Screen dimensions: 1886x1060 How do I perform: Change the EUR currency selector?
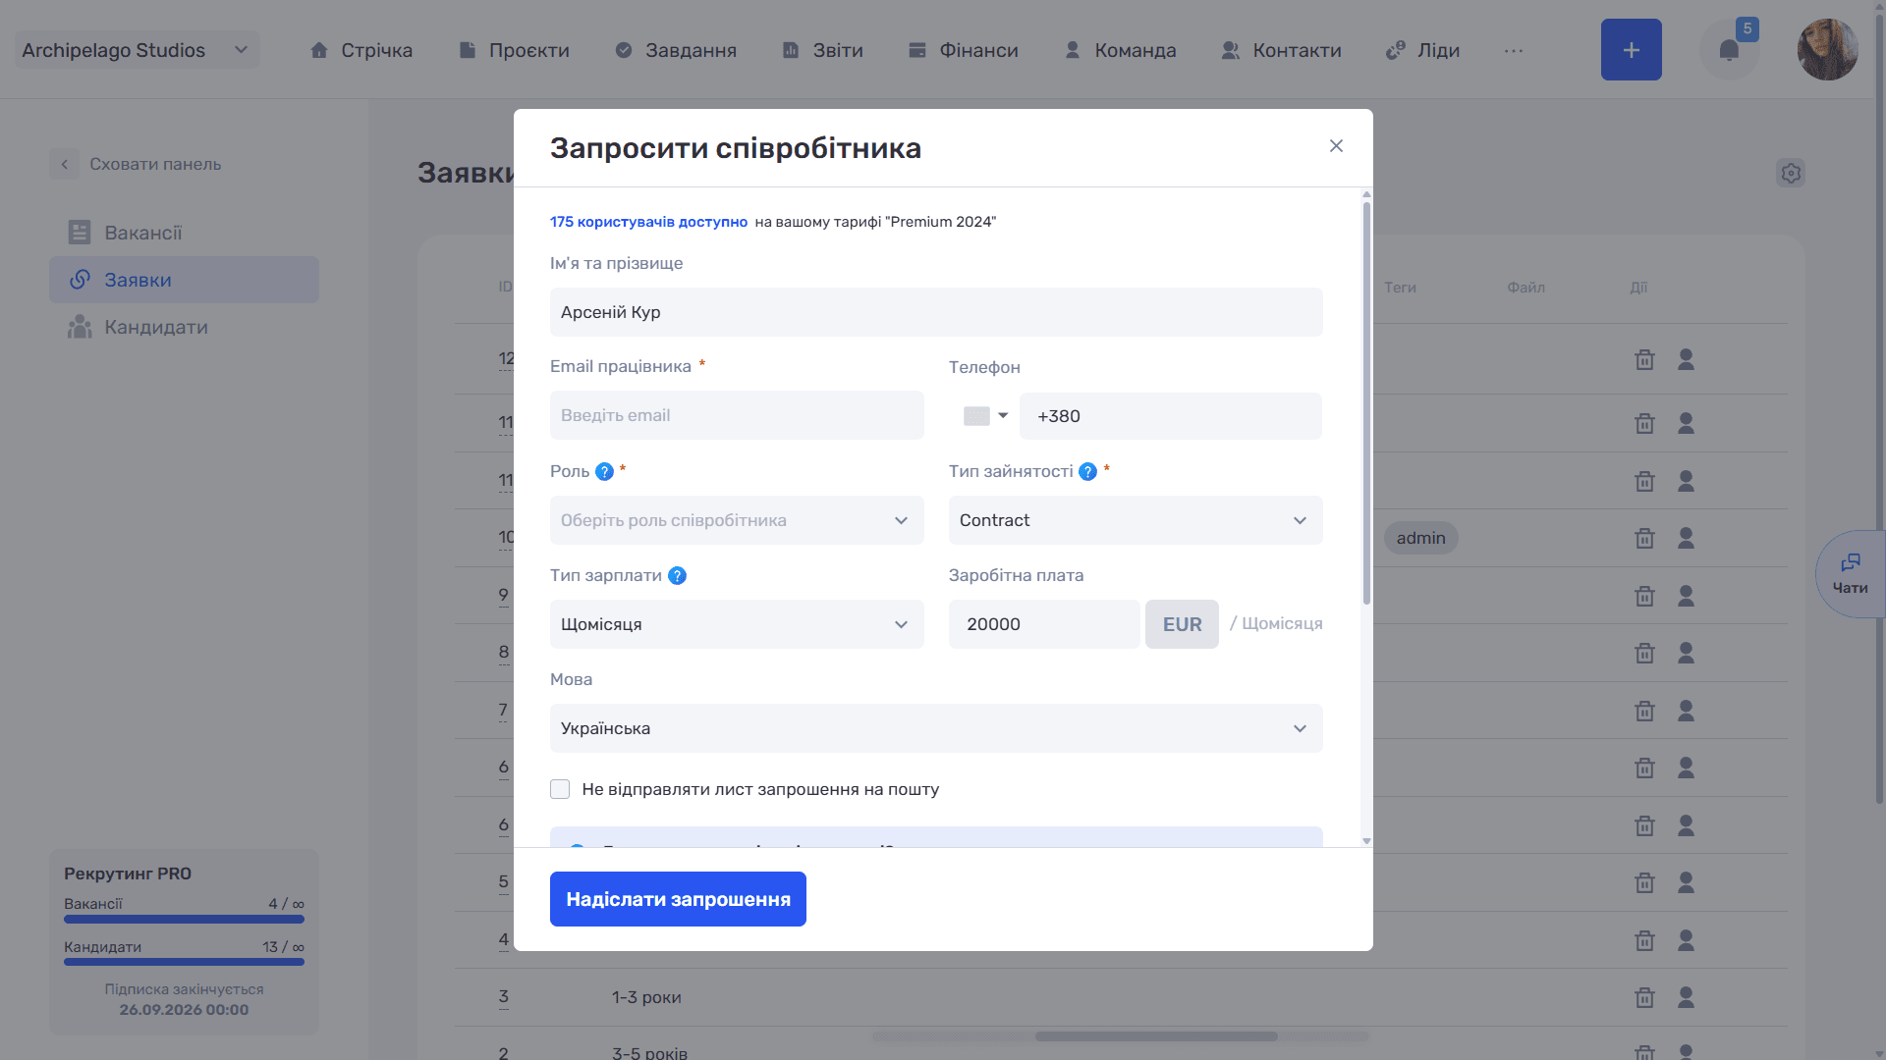pos(1182,624)
